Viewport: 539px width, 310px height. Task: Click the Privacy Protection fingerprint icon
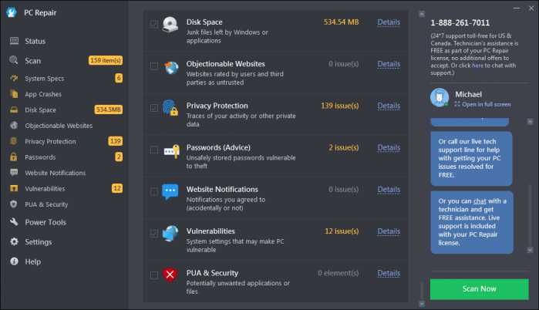[170, 107]
